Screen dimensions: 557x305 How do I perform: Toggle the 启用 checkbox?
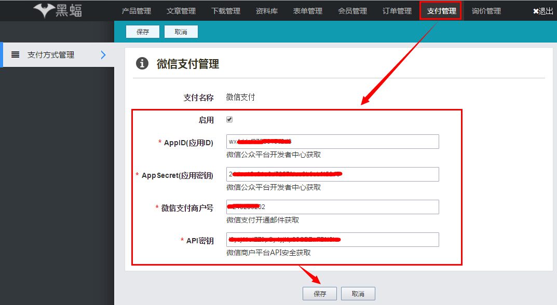(x=229, y=119)
